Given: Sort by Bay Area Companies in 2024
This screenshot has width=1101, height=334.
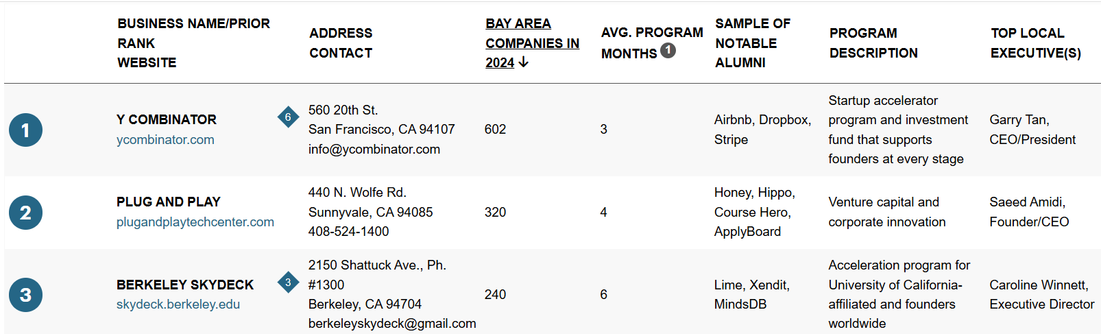Looking at the screenshot, I should (x=531, y=43).
